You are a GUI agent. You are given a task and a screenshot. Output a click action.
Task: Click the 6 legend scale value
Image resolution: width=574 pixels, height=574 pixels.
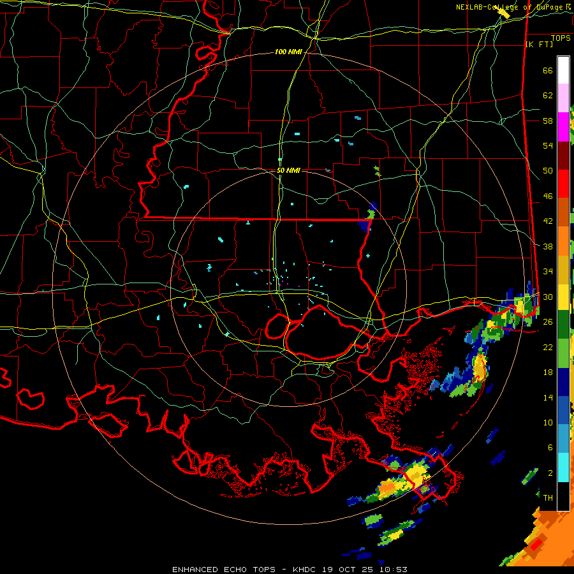pyautogui.click(x=550, y=448)
